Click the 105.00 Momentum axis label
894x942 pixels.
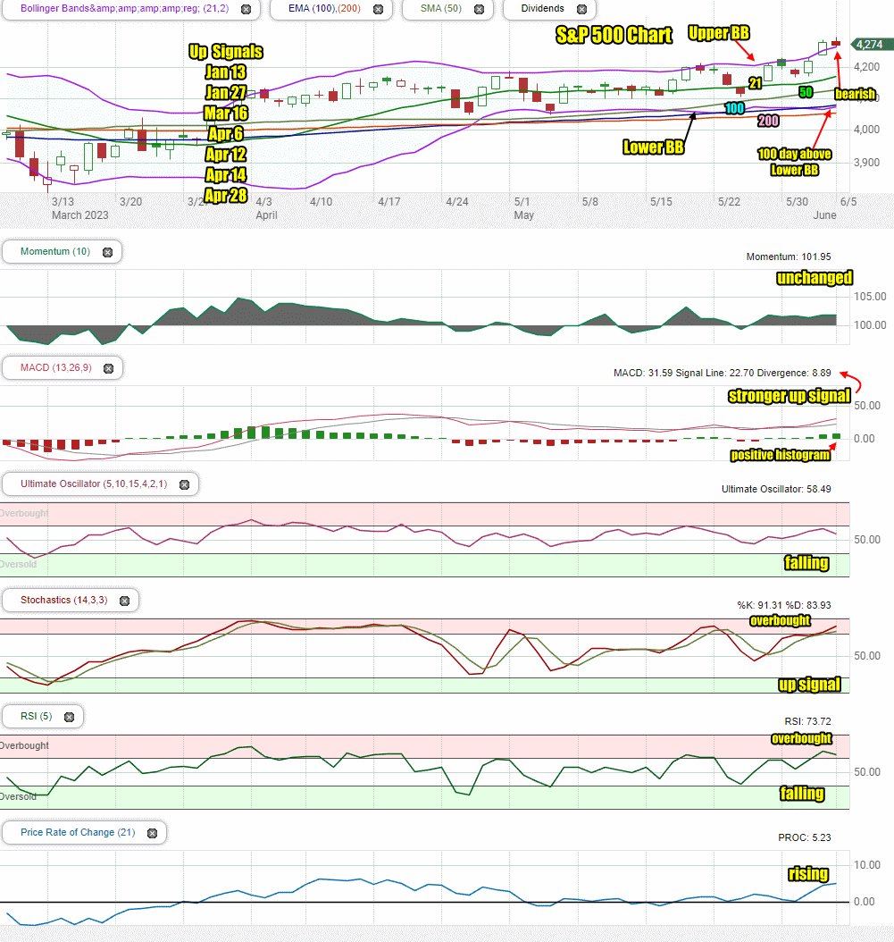coord(870,297)
